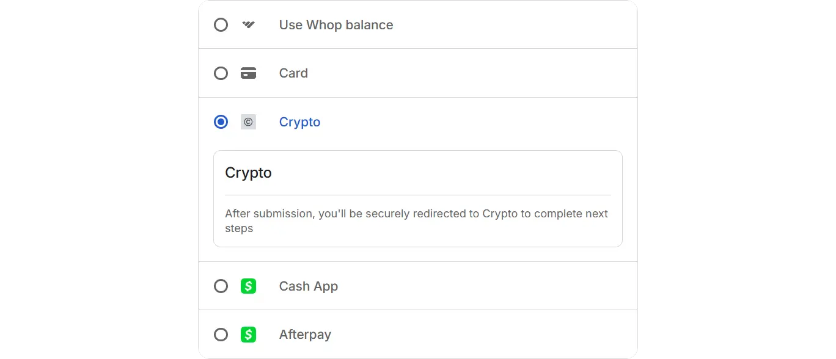Click the Crypto details heading
This screenshot has width=836, height=359.
(248, 173)
